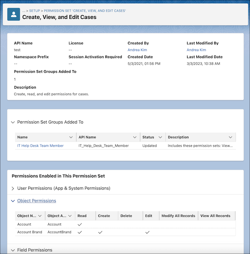
Task: Click the breadcrumb ellipsis
Action: (x=24, y=11)
